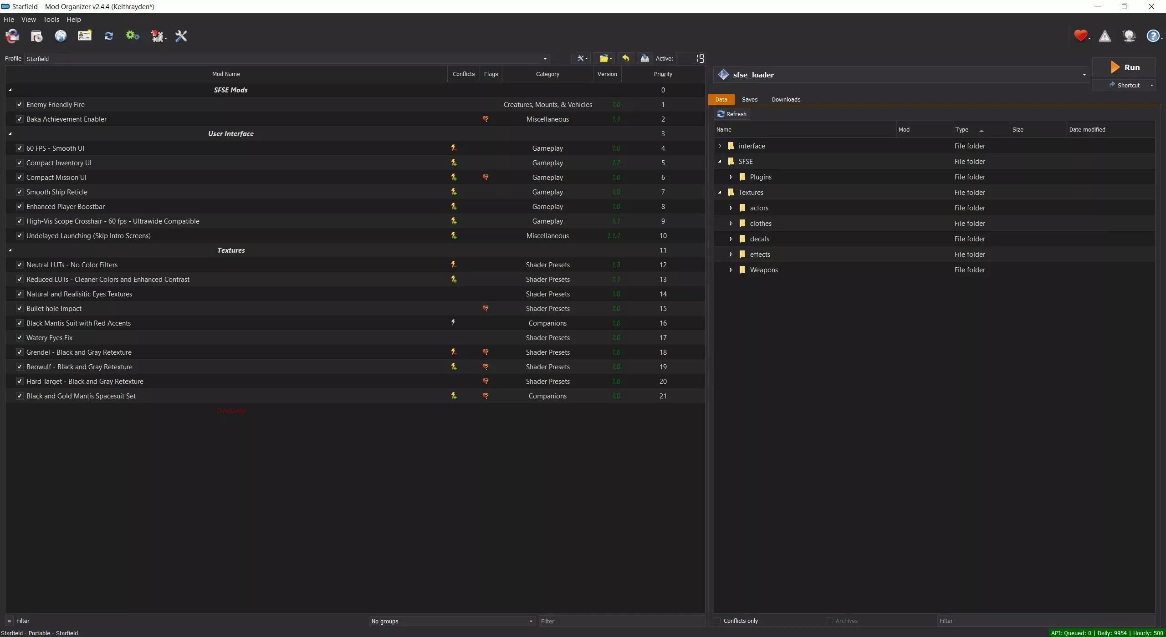Screen dimensions: 1166x637
Task: Toggle the Smooth Ship Reticle checkbox
Action: 20,192
